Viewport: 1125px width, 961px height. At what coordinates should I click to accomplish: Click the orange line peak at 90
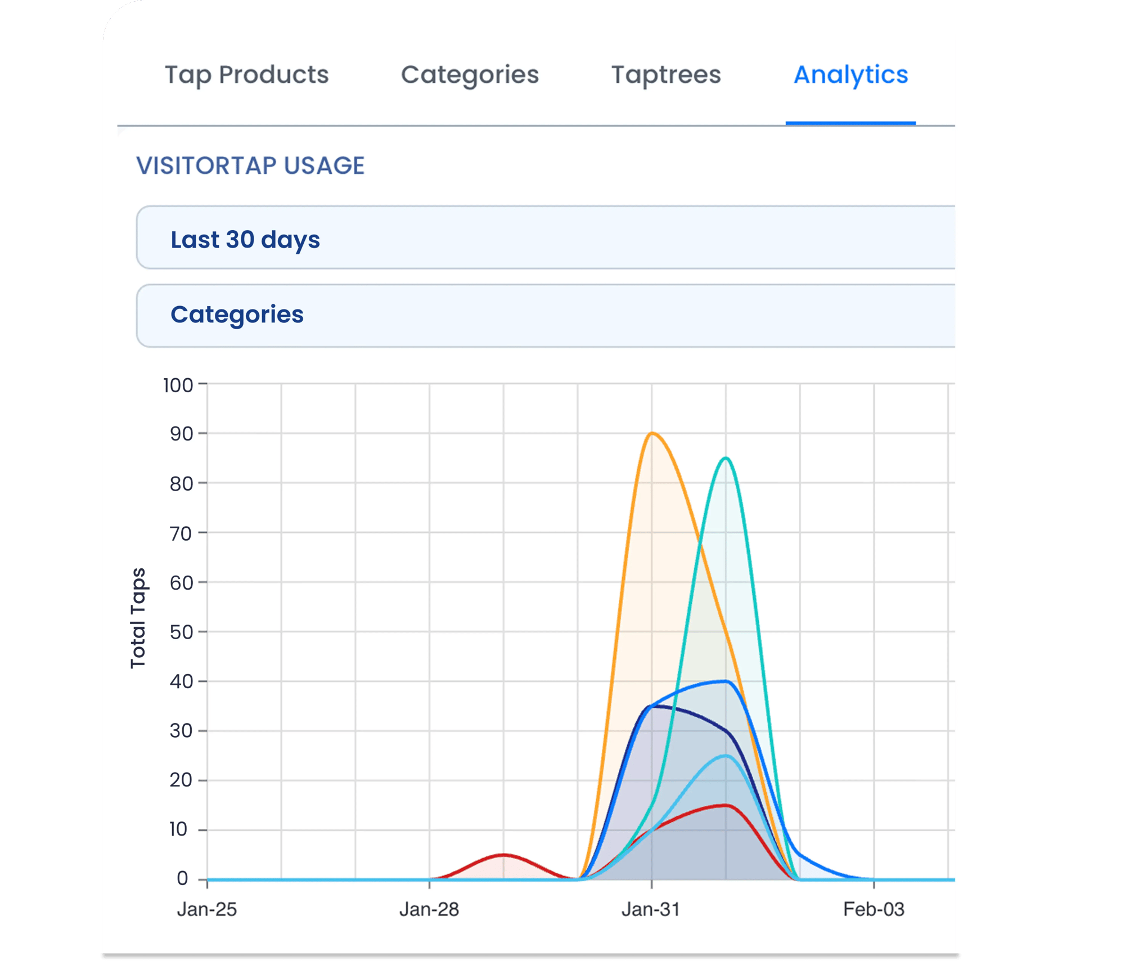(652, 433)
